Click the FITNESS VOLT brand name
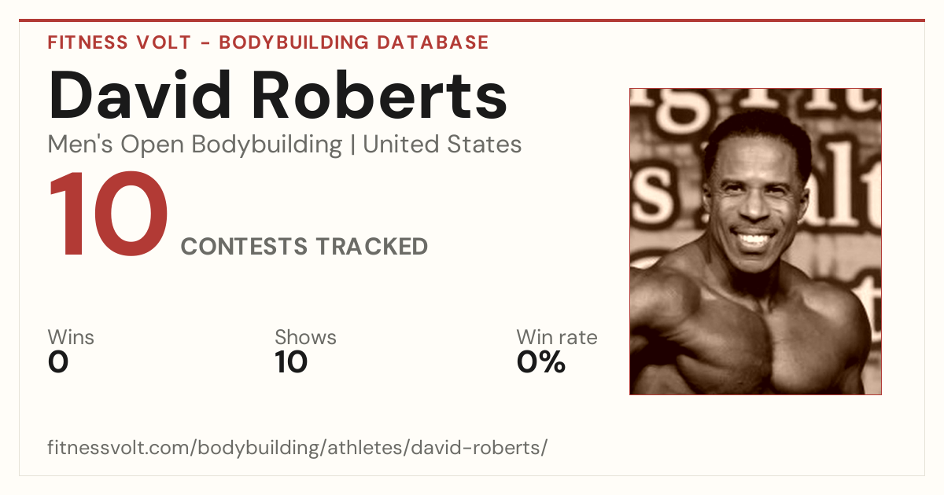 [120, 42]
